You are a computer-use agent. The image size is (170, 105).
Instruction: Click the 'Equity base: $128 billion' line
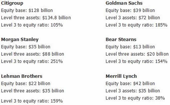click(27, 11)
